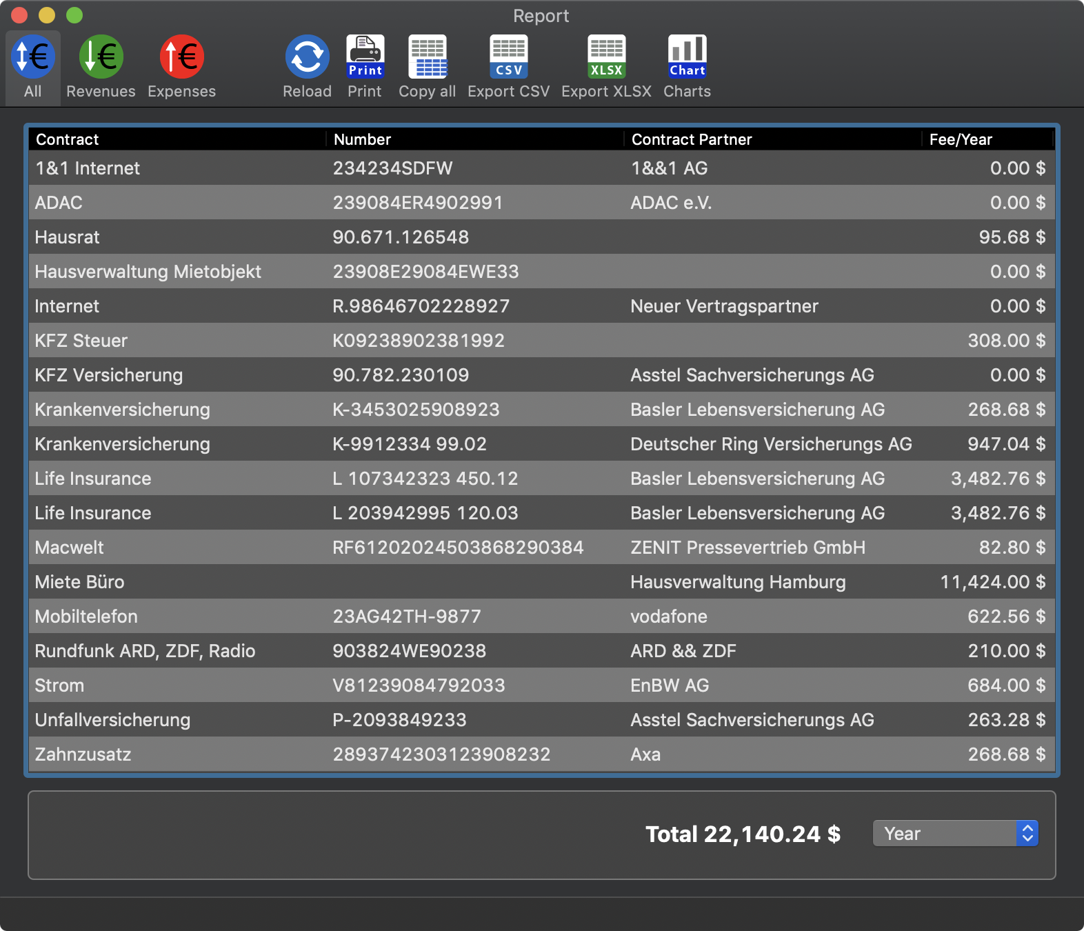
Task: Print the report
Action: coord(365,67)
